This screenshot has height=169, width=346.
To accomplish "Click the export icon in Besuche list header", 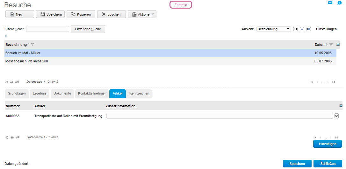I will coord(338,44).
